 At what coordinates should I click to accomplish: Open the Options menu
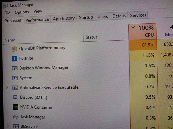(x=22, y=12)
